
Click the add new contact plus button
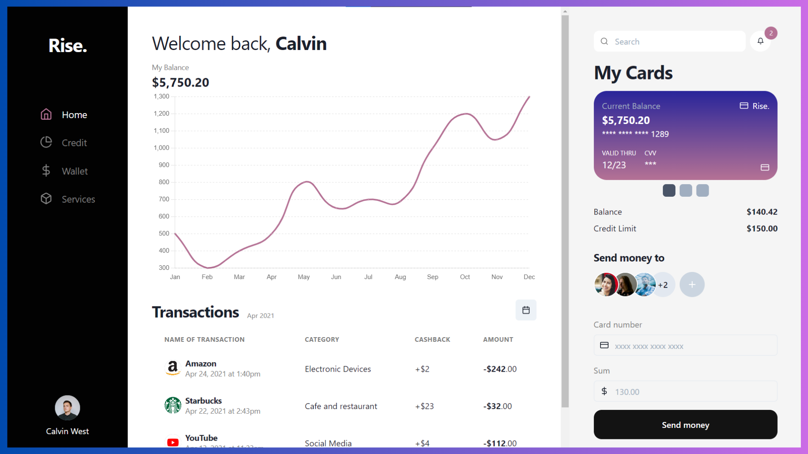[x=691, y=284]
